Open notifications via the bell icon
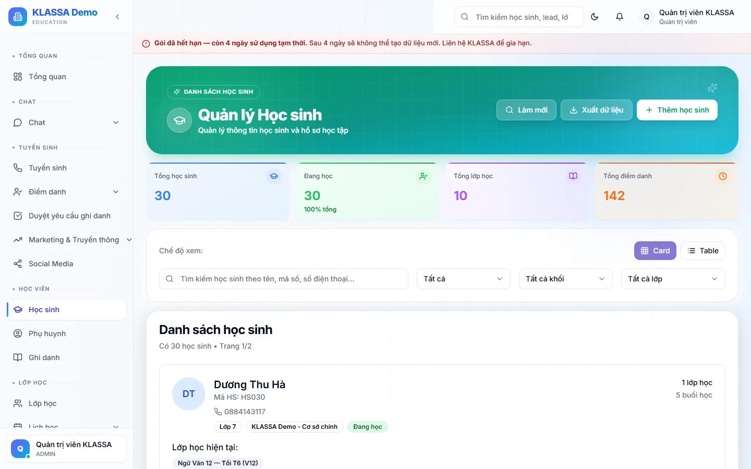The image size is (751, 469). [620, 17]
